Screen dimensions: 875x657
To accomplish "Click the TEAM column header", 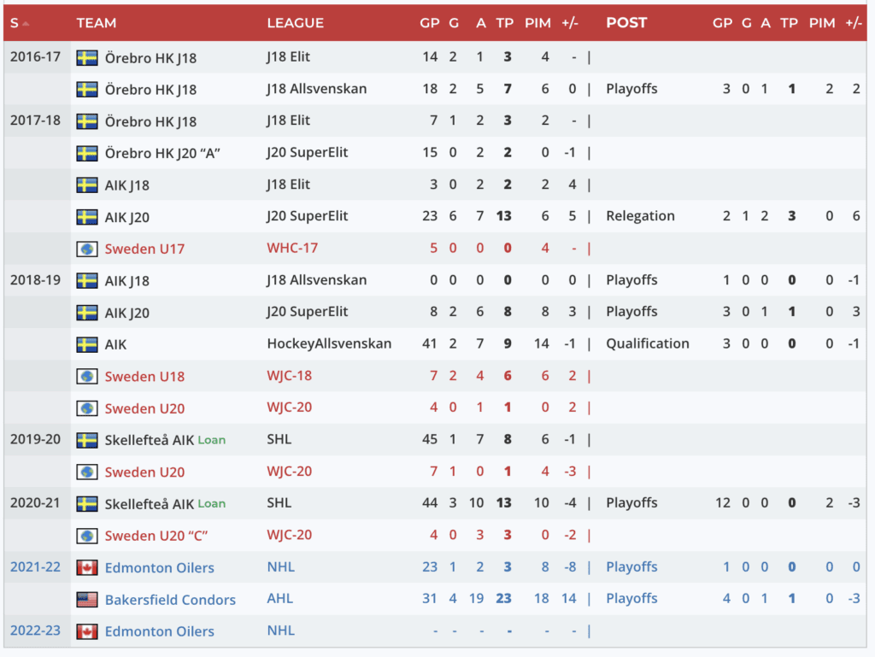I will tap(96, 23).
